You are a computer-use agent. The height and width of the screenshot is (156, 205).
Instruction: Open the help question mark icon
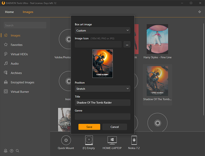click(x=11, y=151)
